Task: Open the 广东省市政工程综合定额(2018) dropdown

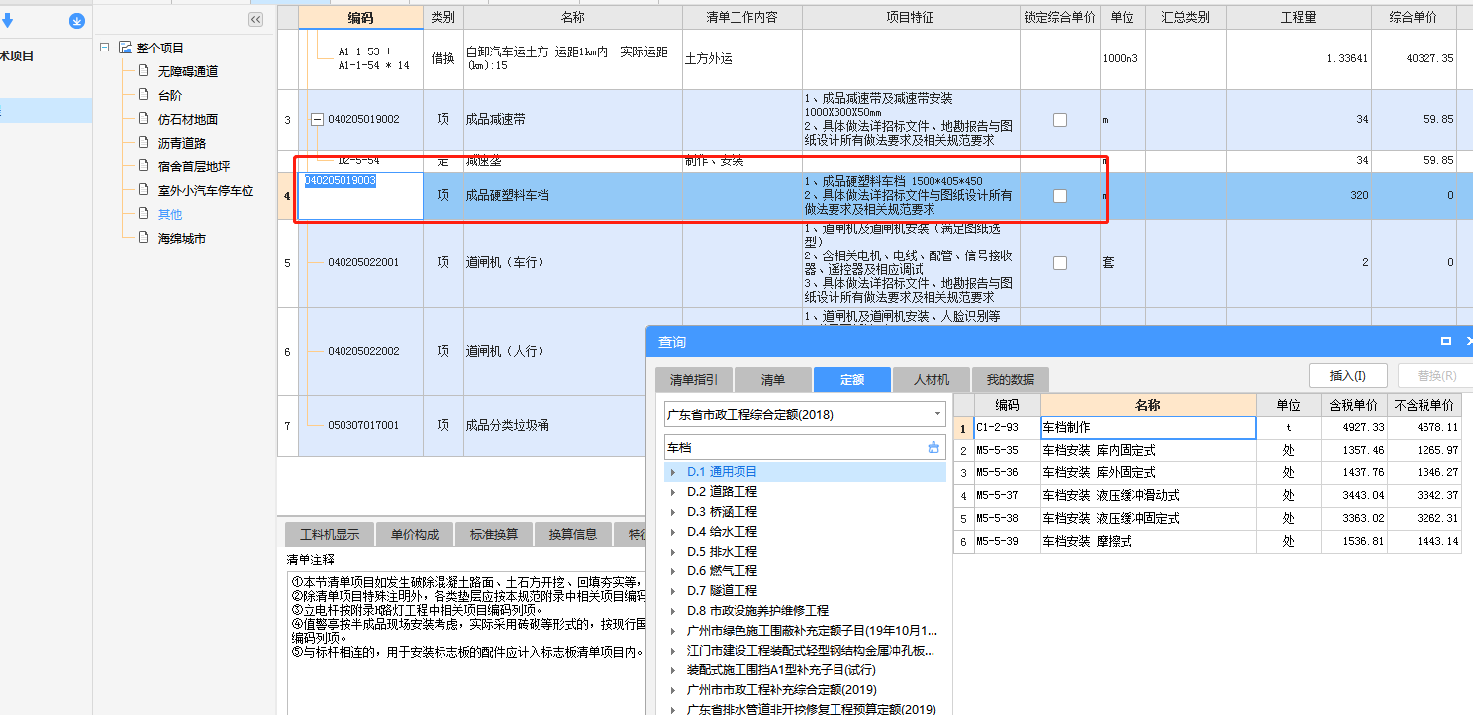Action: (x=938, y=414)
